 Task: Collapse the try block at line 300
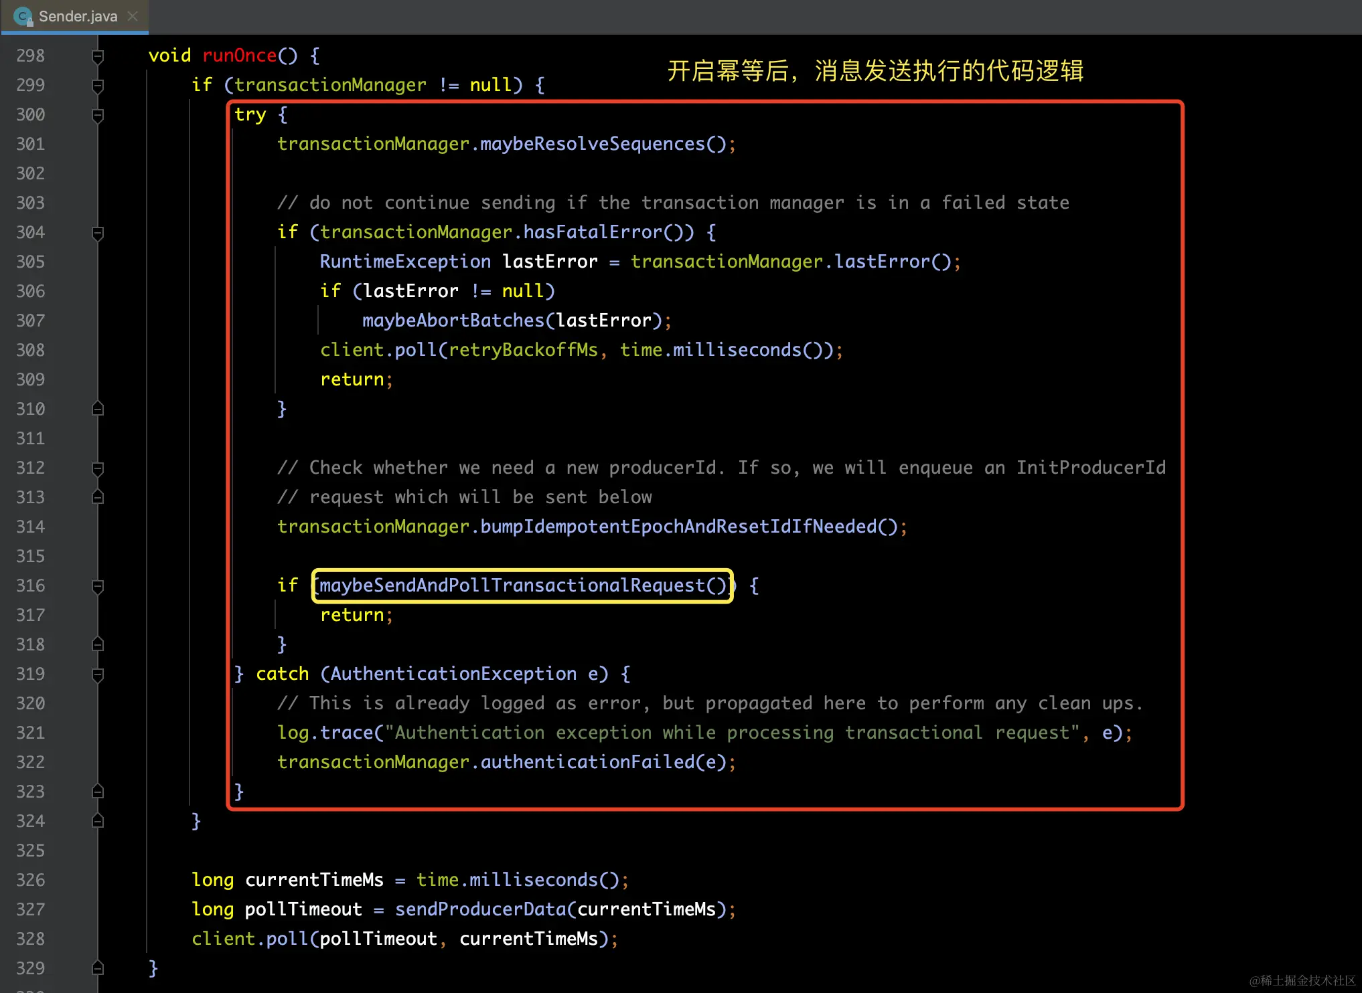pyautogui.click(x=98, y=115)
